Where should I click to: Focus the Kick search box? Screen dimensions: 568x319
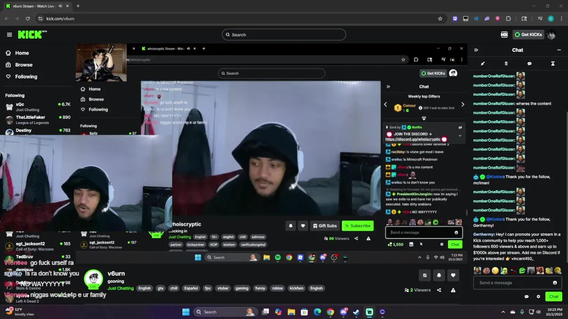coord(284,35)
